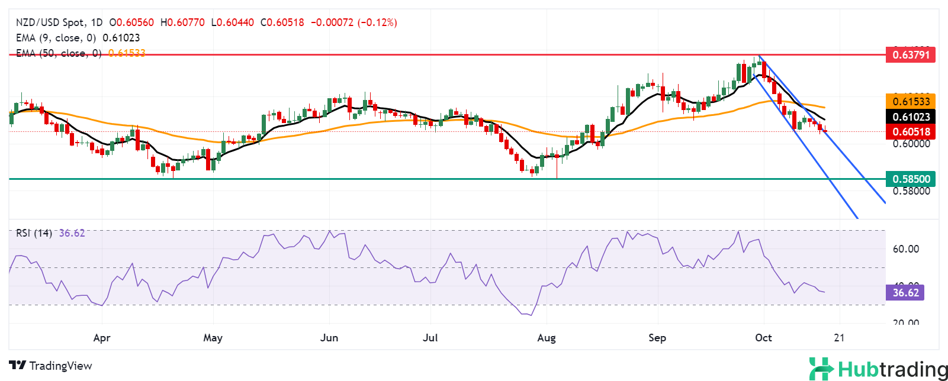This screenshot has height=381, width=948.
Task: Click the Aug label on time axis
Action: tap(546, 338)
